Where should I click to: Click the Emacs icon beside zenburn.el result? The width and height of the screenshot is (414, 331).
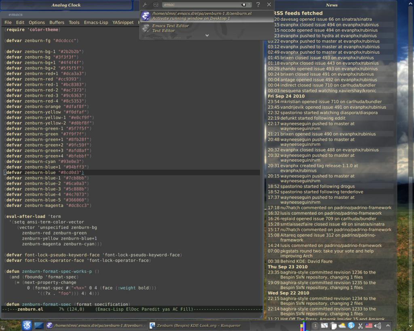(146, 16)
